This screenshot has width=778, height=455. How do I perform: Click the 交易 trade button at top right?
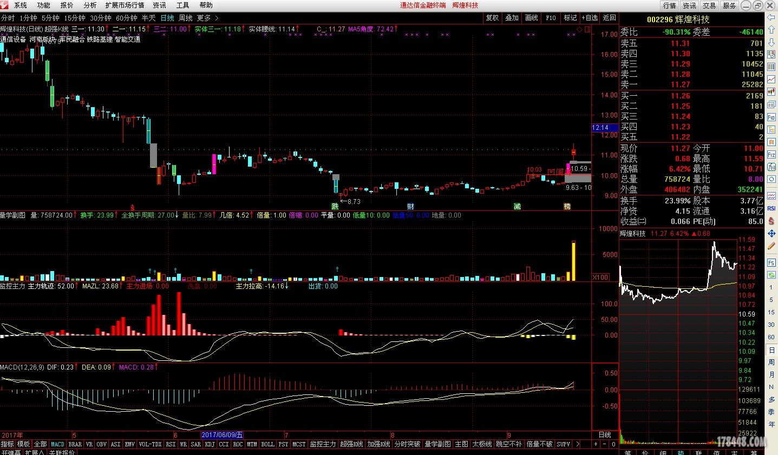click(709, 5)
